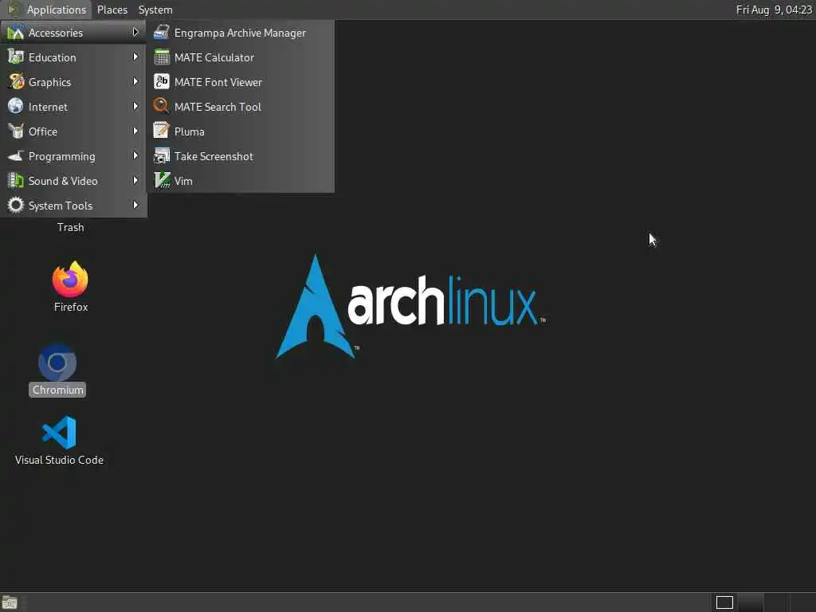The image size is (816, 612).
Task: Select Engrampa Archive Manager label
Action: tap(240, 33)
